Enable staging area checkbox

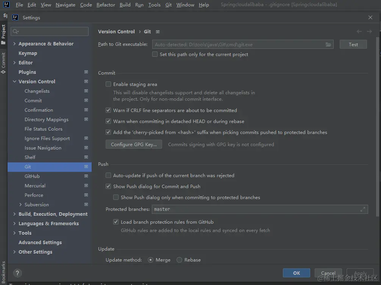click(108, 84)
